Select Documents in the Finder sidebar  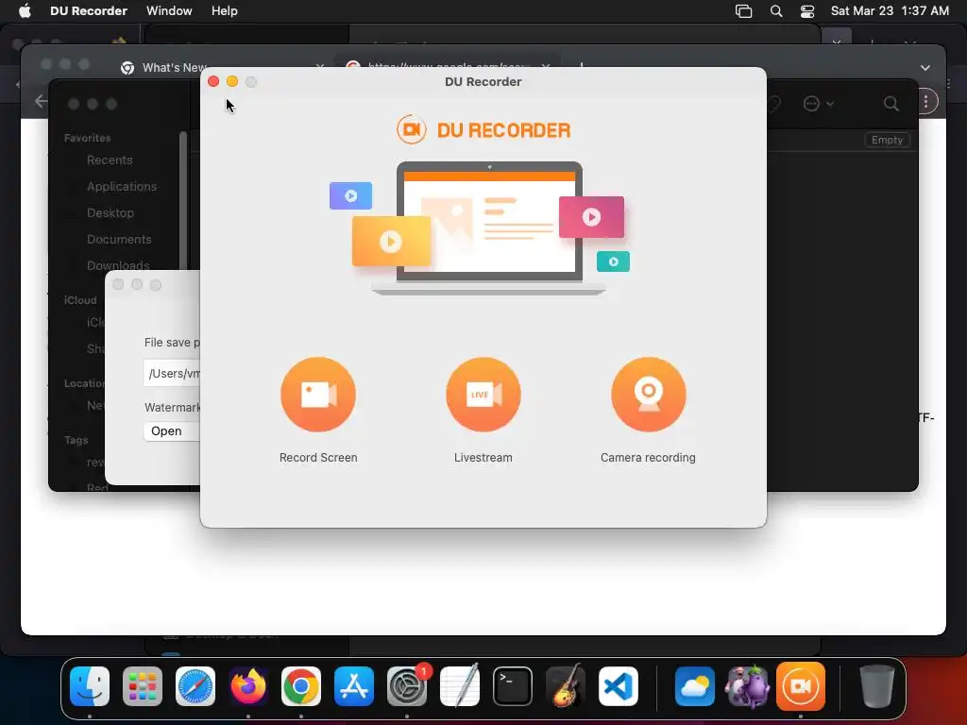(119, 240)
